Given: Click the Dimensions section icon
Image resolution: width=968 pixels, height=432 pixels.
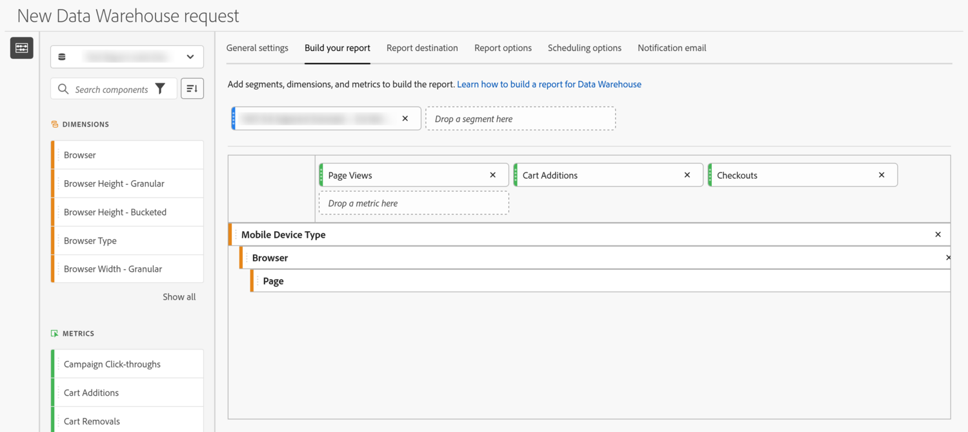Looking at the screenshot, I should click(x=54, y=124).
